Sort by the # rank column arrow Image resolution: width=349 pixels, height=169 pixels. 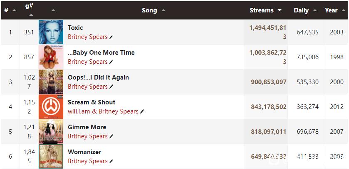click(x=14, y=10)
